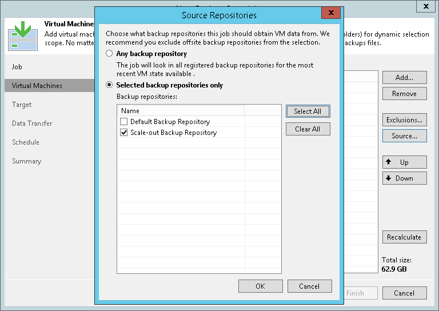Select the Any backup repository radio button

[x=109, y=53]
